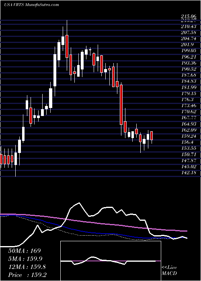Click the 'USA VRTS MunafaSutra.com' chart title
The height and width of the screenshot is (281, 201).
coord(31,5)
